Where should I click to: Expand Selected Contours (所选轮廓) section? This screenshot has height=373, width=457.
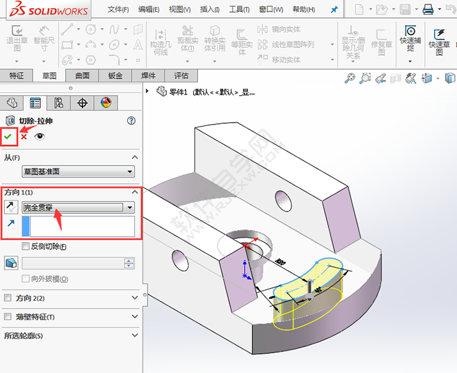pos(135,335)
